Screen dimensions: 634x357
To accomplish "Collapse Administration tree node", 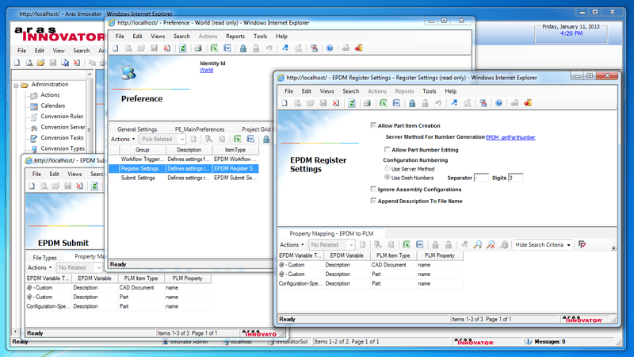I will point(16,86).
